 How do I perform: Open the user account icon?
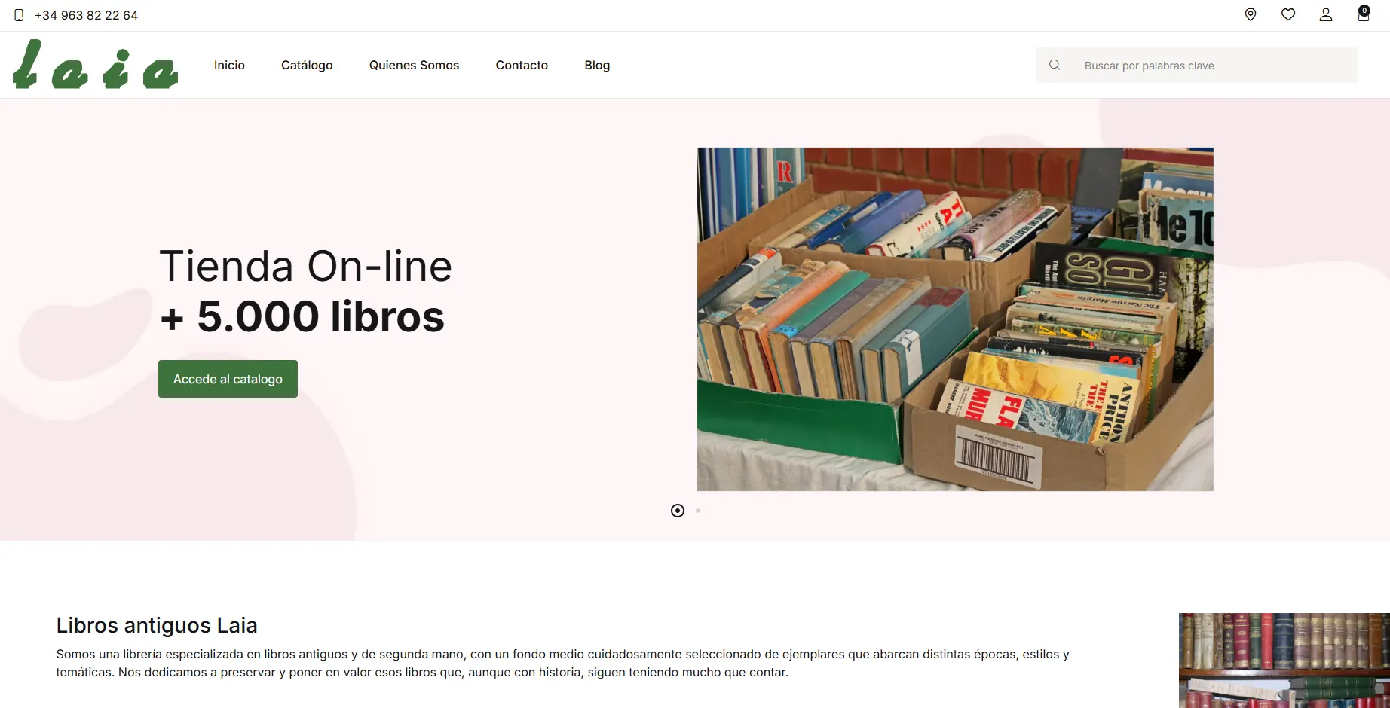point(1326,15)
